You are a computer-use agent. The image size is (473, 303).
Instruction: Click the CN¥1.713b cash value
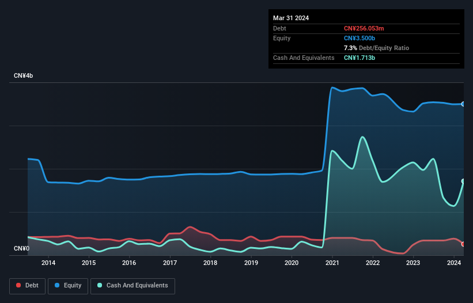pos(360,58)
